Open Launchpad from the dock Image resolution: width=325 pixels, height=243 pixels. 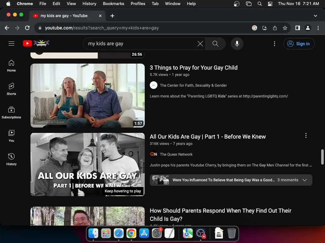(x=106, y=234)
